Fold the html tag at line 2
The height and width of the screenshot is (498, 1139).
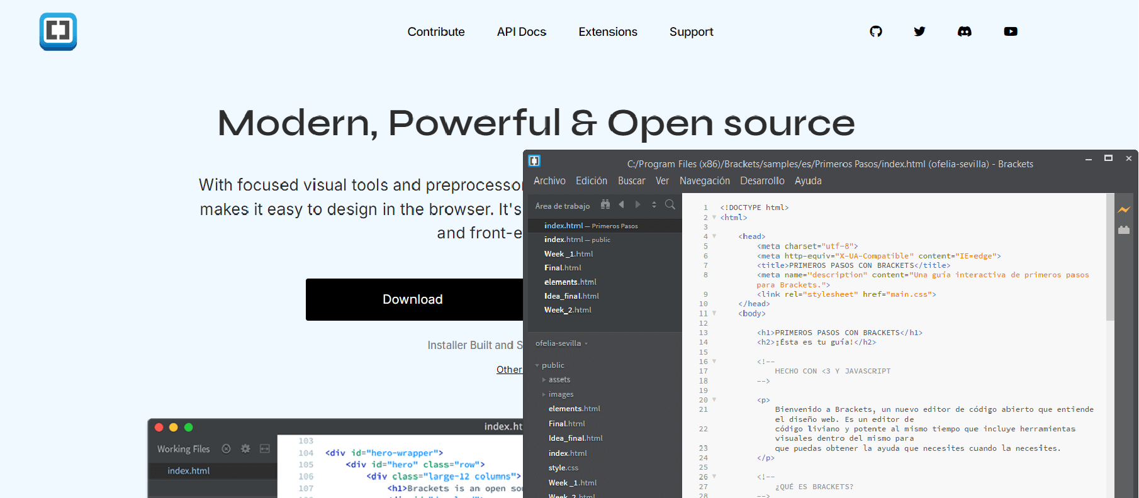[714, 218]
